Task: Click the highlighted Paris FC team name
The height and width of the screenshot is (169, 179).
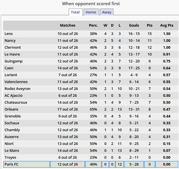Action: pos(11,164)
